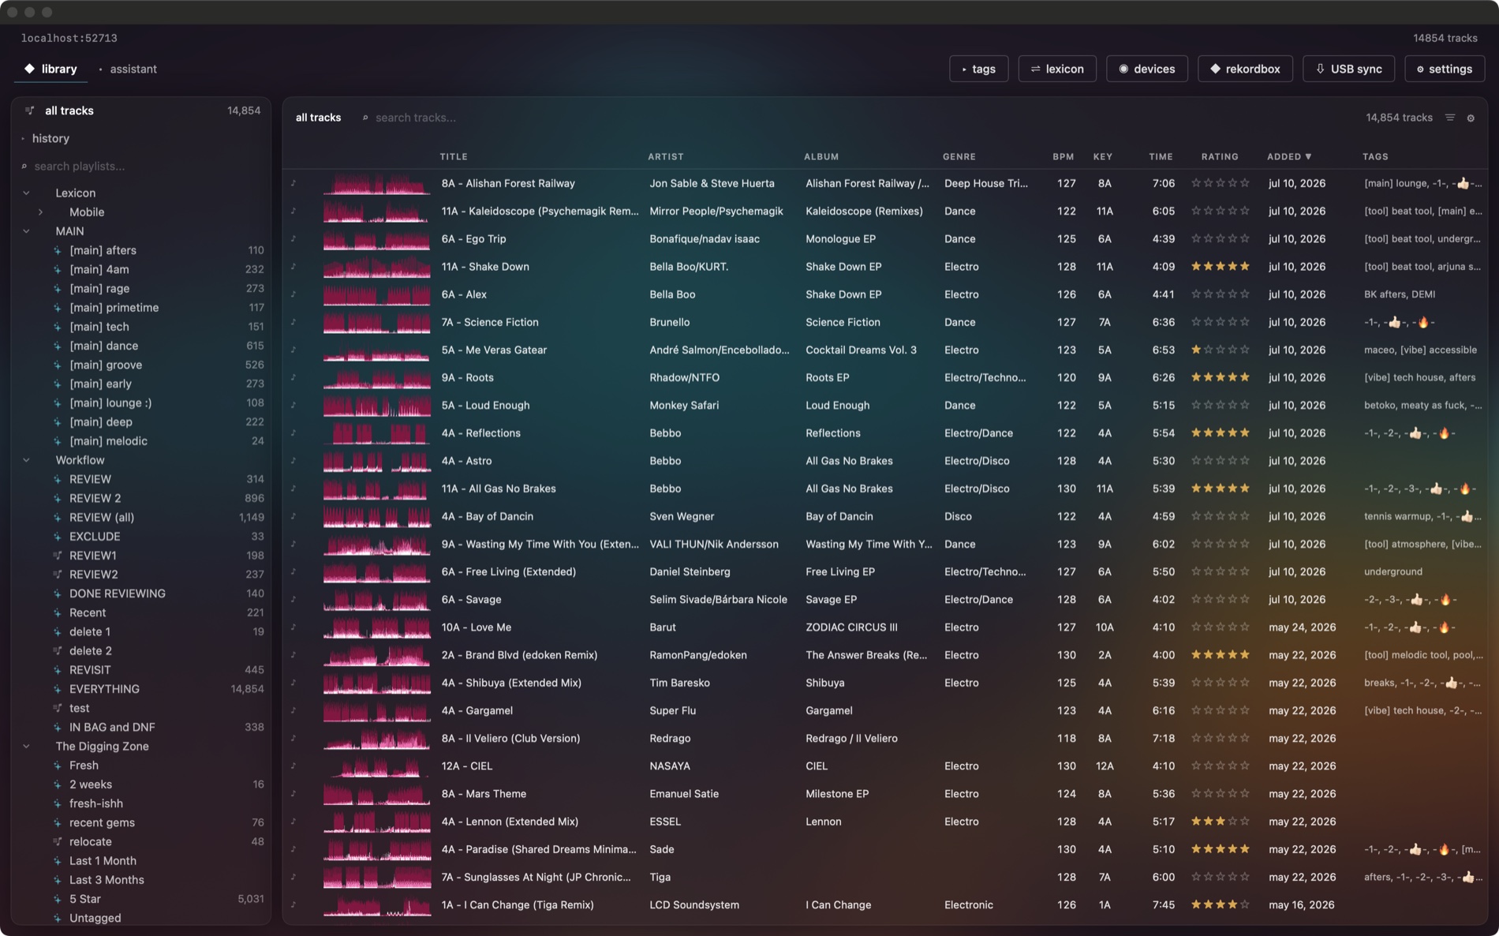Click the all tracks view label
This screenshot has width=1499, height=936.
click(318, 118)
